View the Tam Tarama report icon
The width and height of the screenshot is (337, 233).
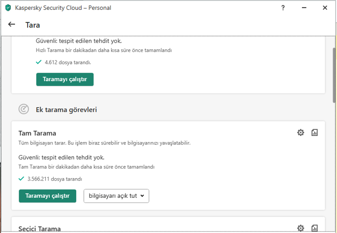point(315,133)
